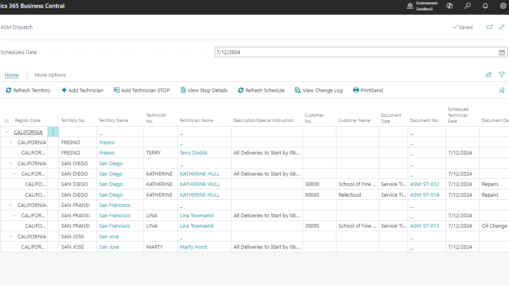Click the collapse page arrows icon
The height and width of the screenshot is (286, 509).
click(x=502, y=27)
